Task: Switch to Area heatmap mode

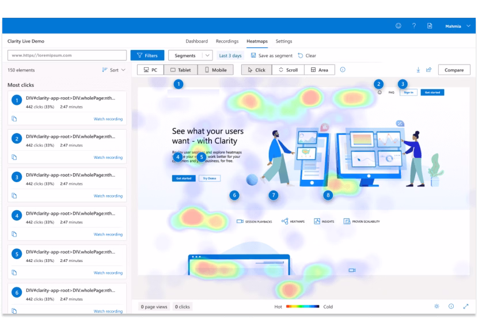Action: pyautogui.click(x=320, y=70)
